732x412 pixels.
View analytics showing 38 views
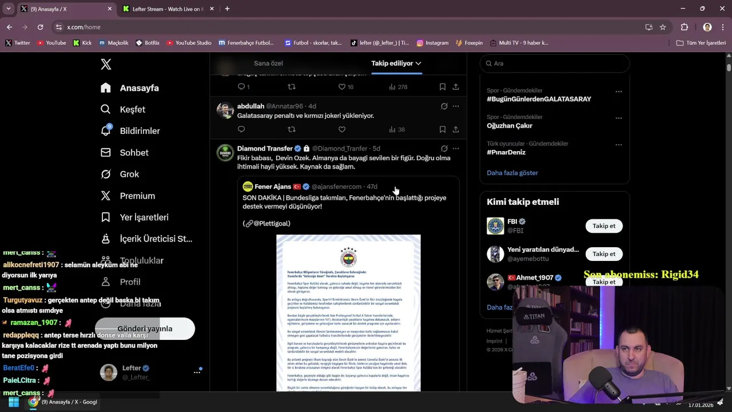[397, 129]
